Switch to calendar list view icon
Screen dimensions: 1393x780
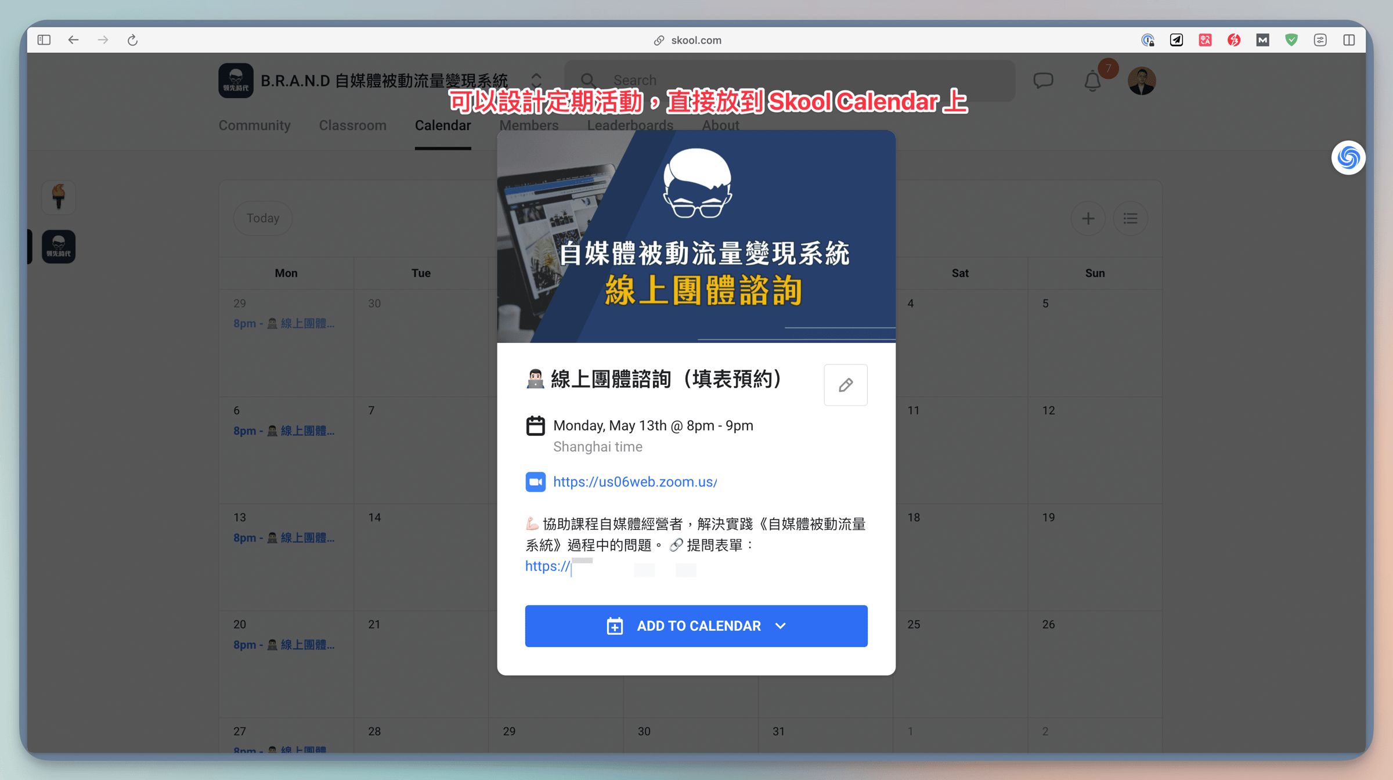pos(1130,218)
